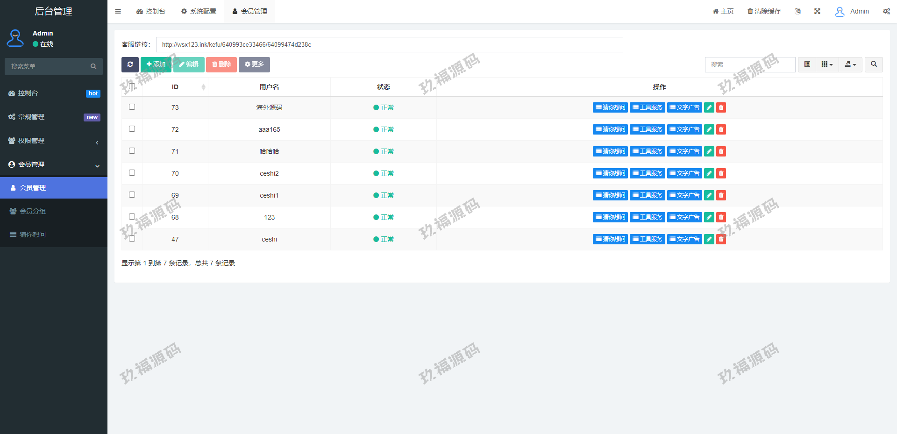Click the green edit pencil icon for user 海外源码
The height and width of the screenshot is (434, 897).
pos(709,107)
